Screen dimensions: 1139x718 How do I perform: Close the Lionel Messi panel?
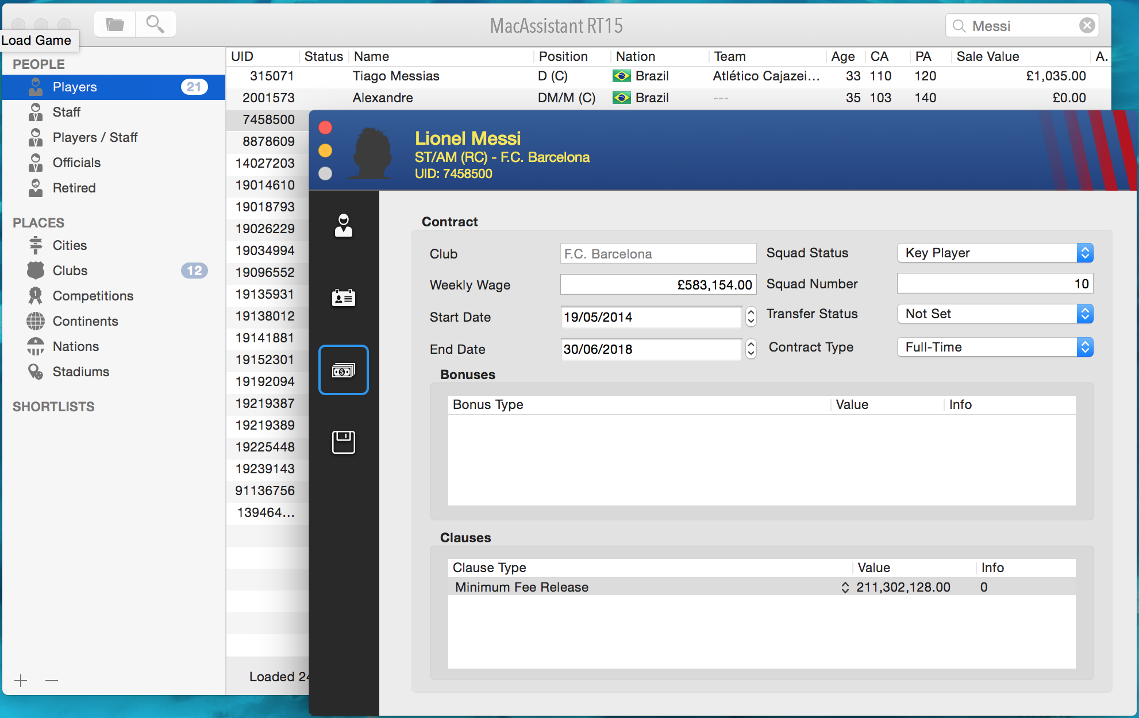[x=325, y=128]
